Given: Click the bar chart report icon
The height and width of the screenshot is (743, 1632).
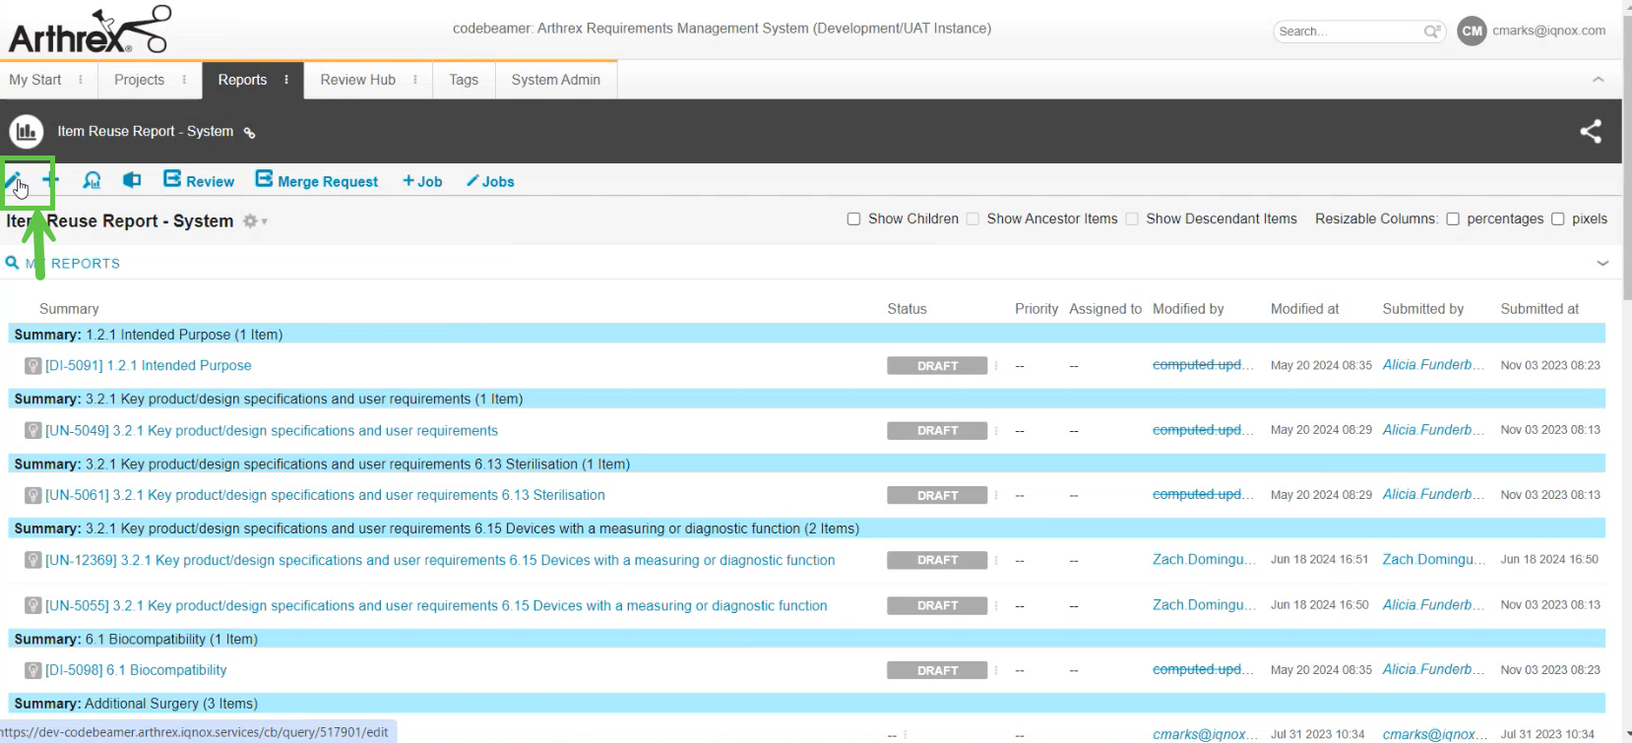Looking at the screenshot, I should [26, 131].
